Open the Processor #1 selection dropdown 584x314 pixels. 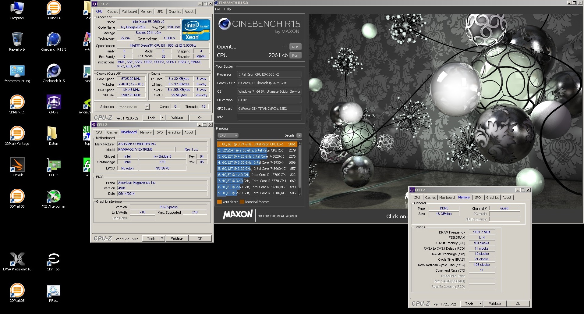click(x=133, y=107)
